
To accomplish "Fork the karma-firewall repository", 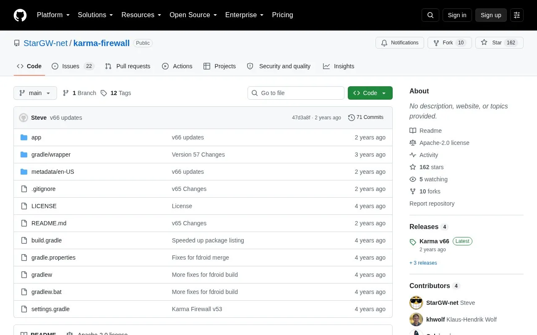I will tap(450, 43).
